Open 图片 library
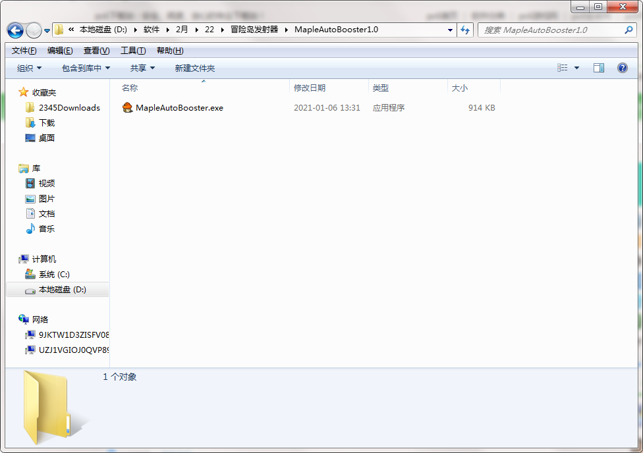This screenshot has width=643, height=453. (46, 199)
